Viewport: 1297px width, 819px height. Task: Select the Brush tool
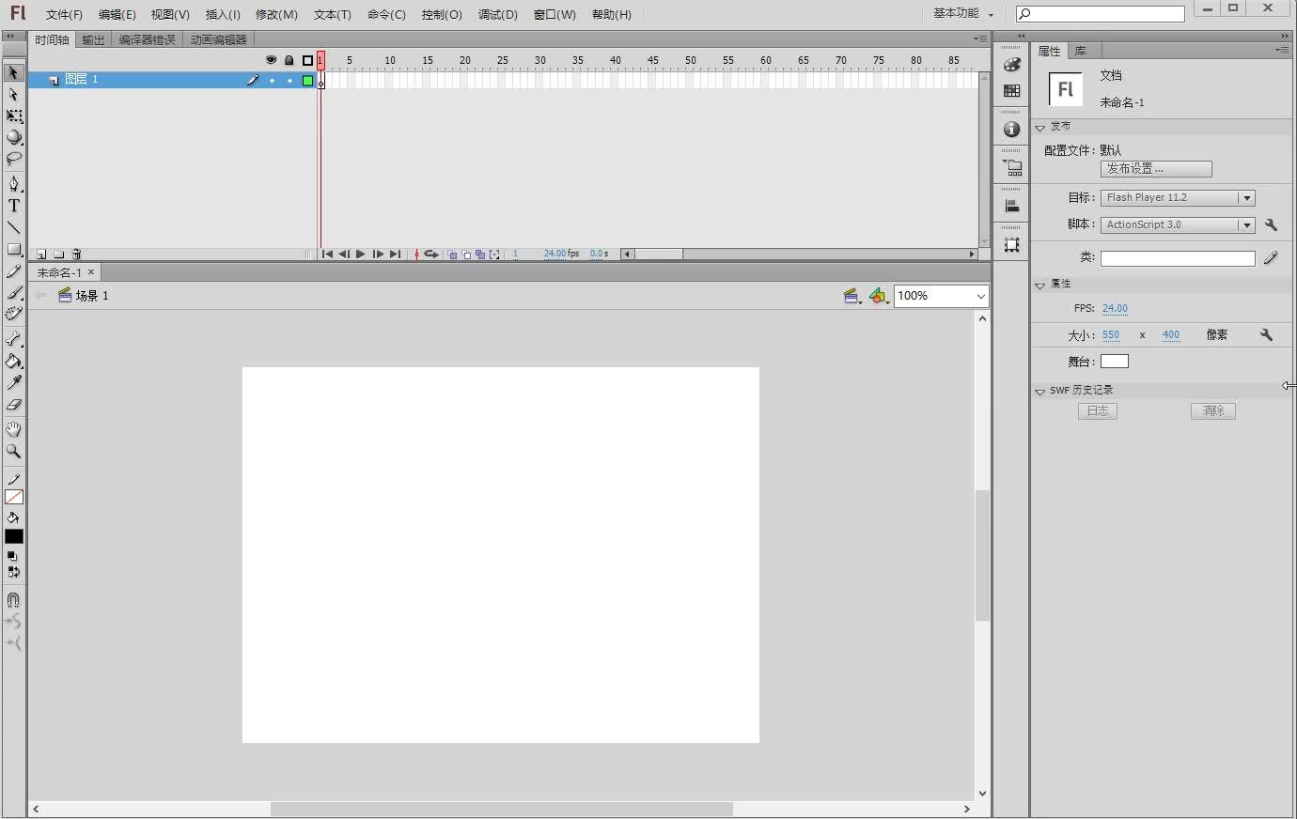13,293
